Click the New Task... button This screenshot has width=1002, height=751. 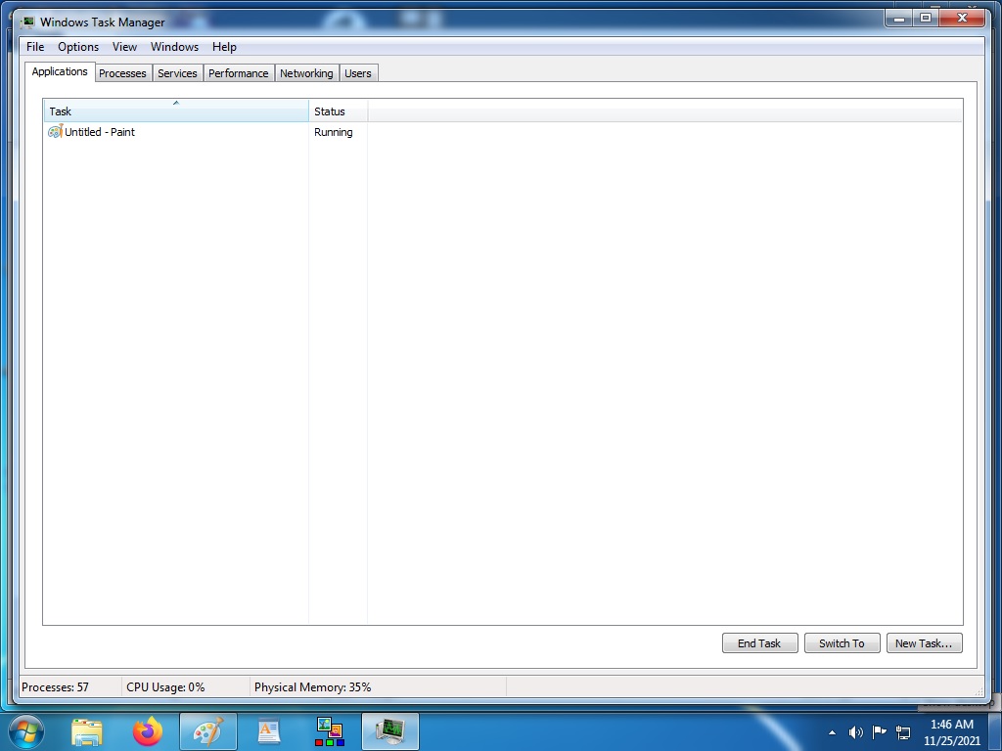924,643
